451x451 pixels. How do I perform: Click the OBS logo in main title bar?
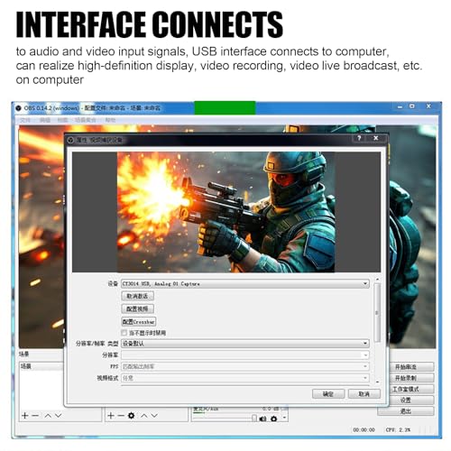[18, 108]
